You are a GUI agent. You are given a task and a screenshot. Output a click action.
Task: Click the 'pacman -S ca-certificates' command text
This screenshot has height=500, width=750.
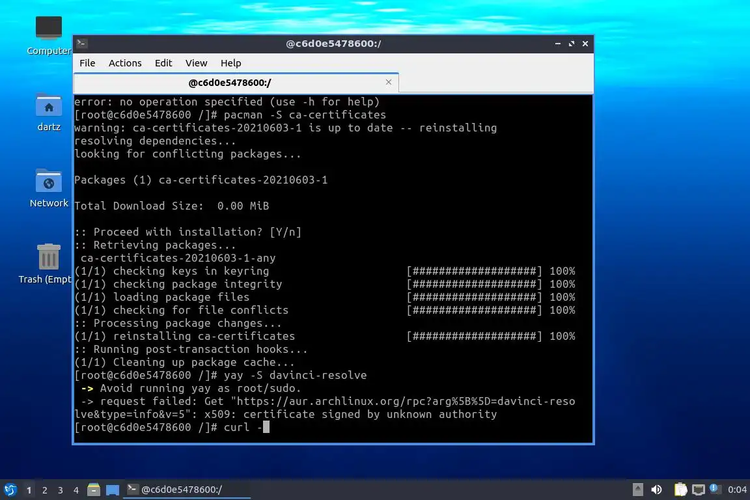click(305, 115)
